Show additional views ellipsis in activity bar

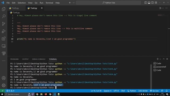click(x=3, y=61)
